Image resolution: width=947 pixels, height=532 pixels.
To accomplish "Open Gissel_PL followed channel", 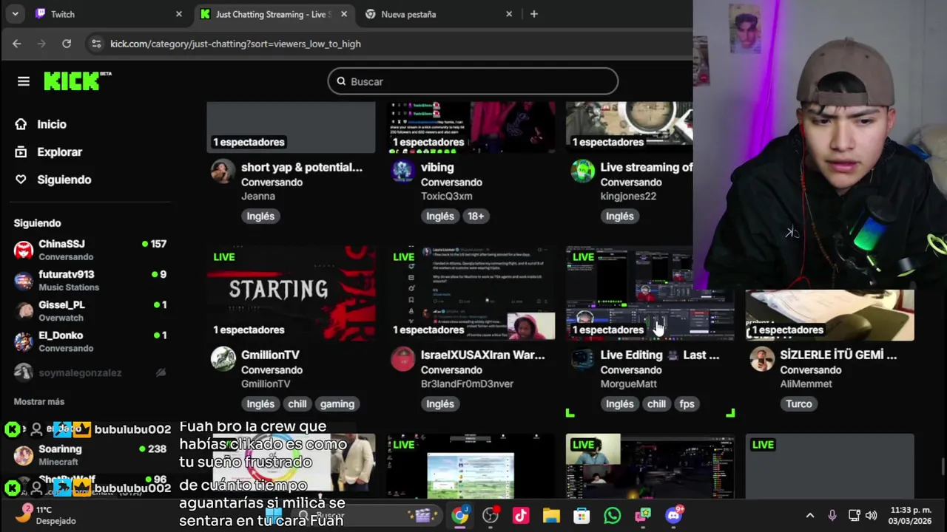I will 90,311.
